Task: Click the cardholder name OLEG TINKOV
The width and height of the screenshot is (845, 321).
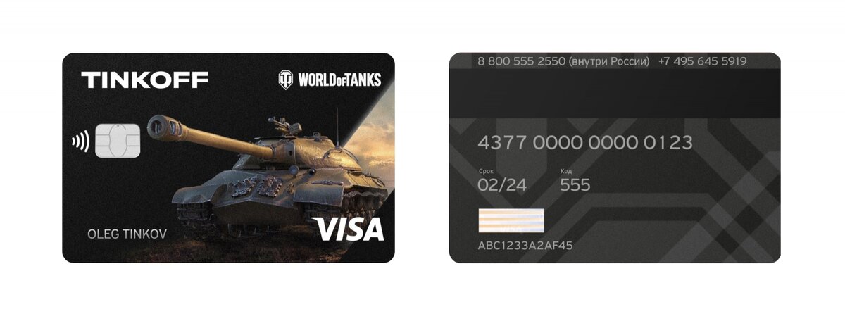Action: coord(127,234)
